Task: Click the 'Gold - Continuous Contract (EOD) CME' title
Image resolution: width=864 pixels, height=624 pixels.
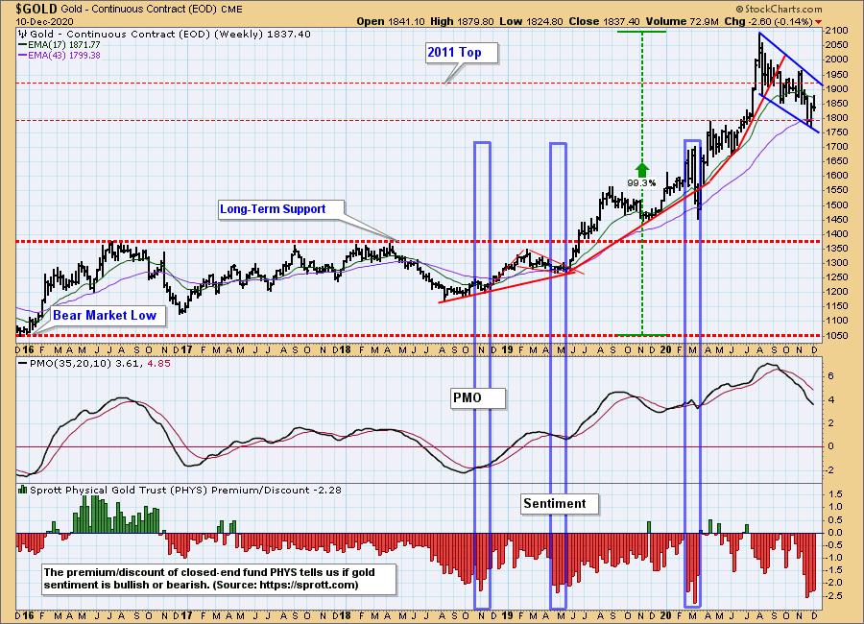Action: (x=154, y=10)
